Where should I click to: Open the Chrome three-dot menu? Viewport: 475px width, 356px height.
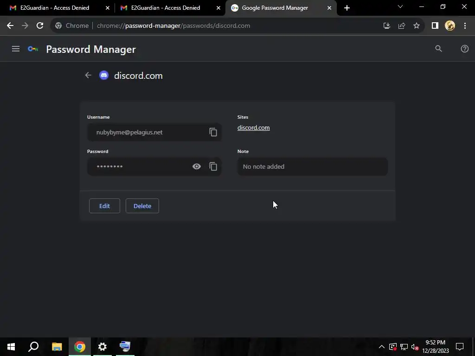pos(465,26)
